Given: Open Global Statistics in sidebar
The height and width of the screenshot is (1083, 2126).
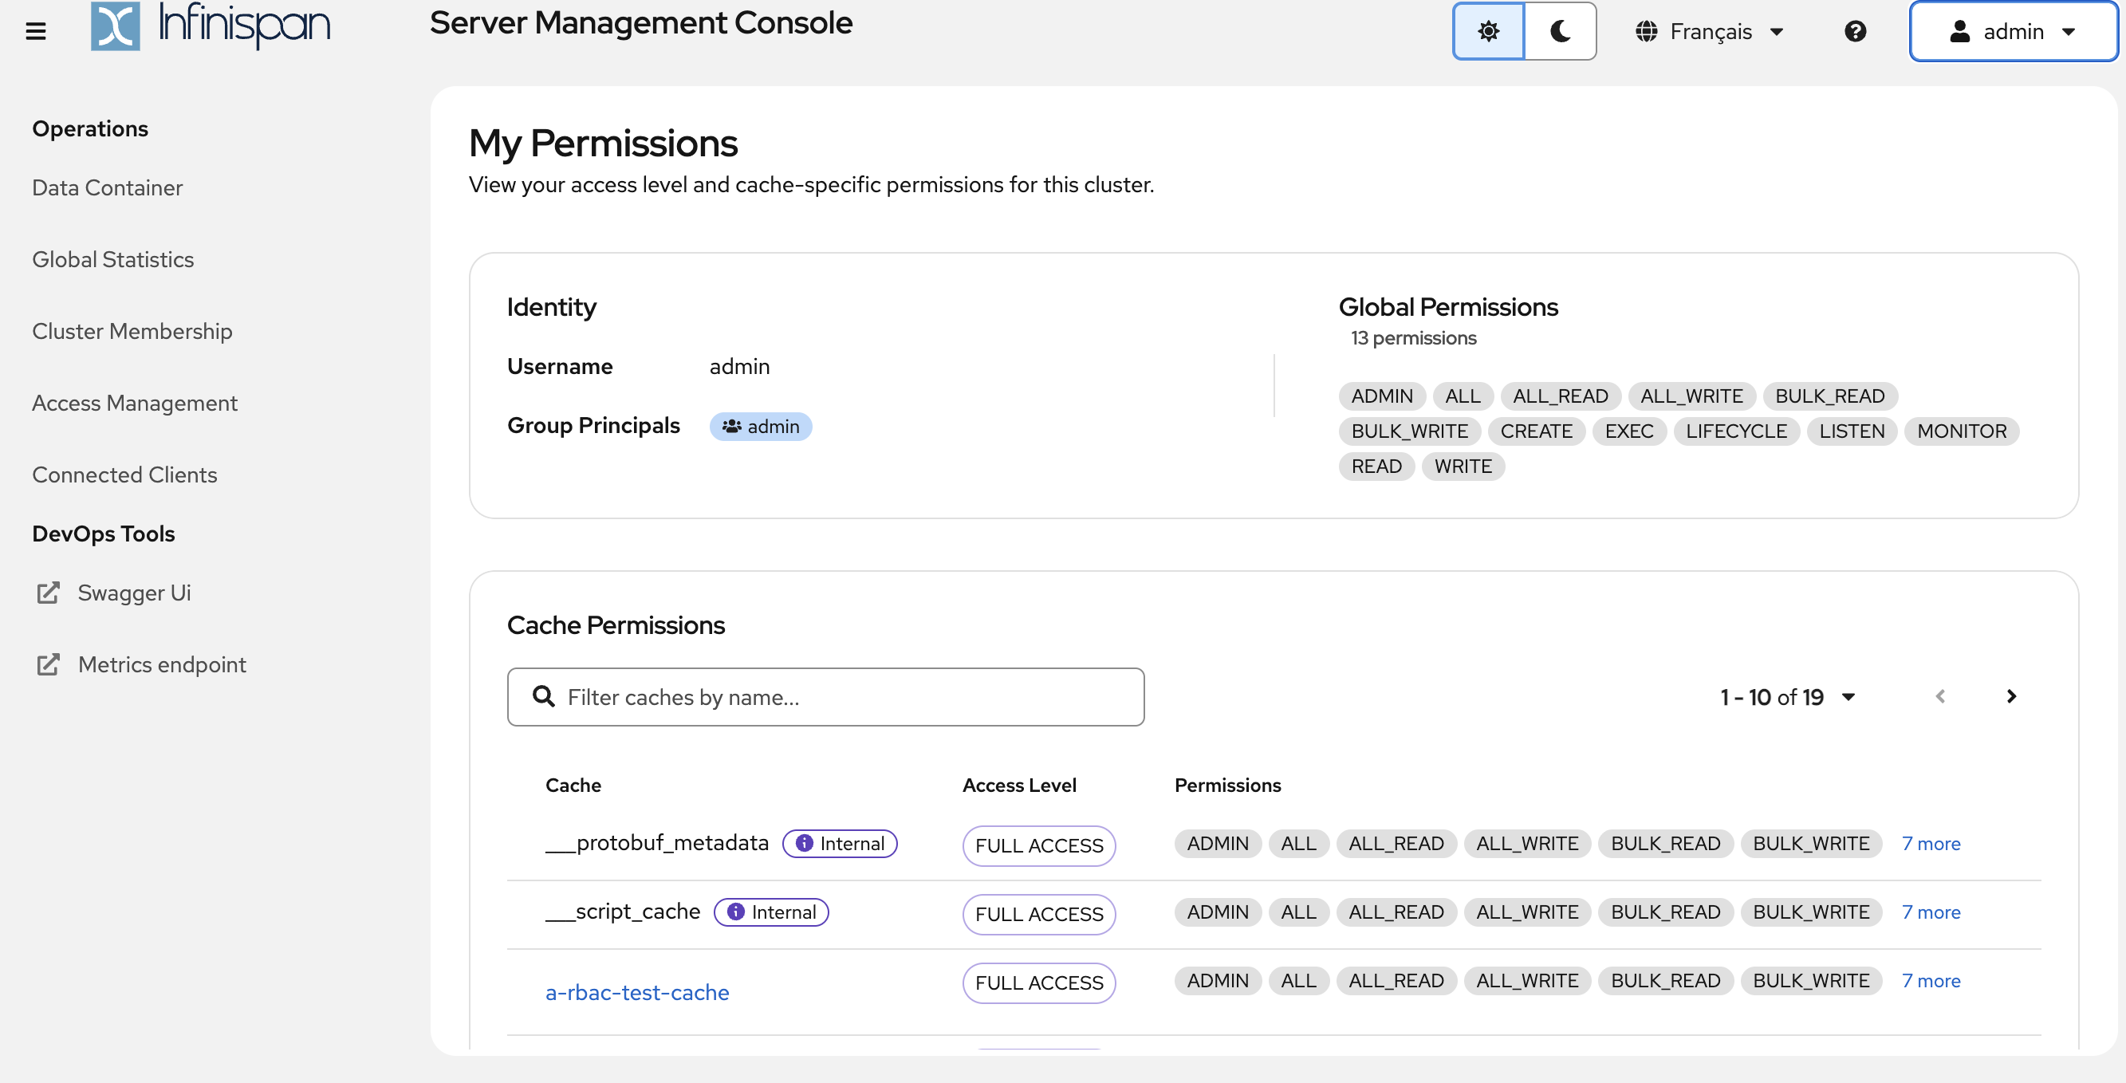Looking at the screenshot, I should pyautogui.click(x=113, y=259).
